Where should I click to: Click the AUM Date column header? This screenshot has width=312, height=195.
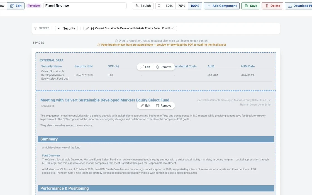[248, 66]
